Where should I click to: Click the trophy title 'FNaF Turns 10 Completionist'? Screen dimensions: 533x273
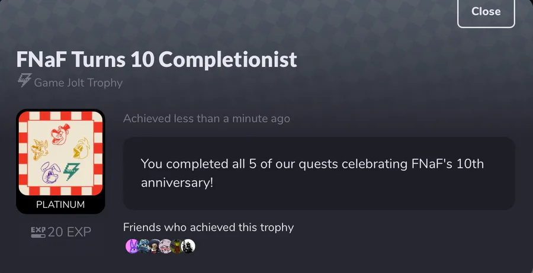(x=156, y=59)
